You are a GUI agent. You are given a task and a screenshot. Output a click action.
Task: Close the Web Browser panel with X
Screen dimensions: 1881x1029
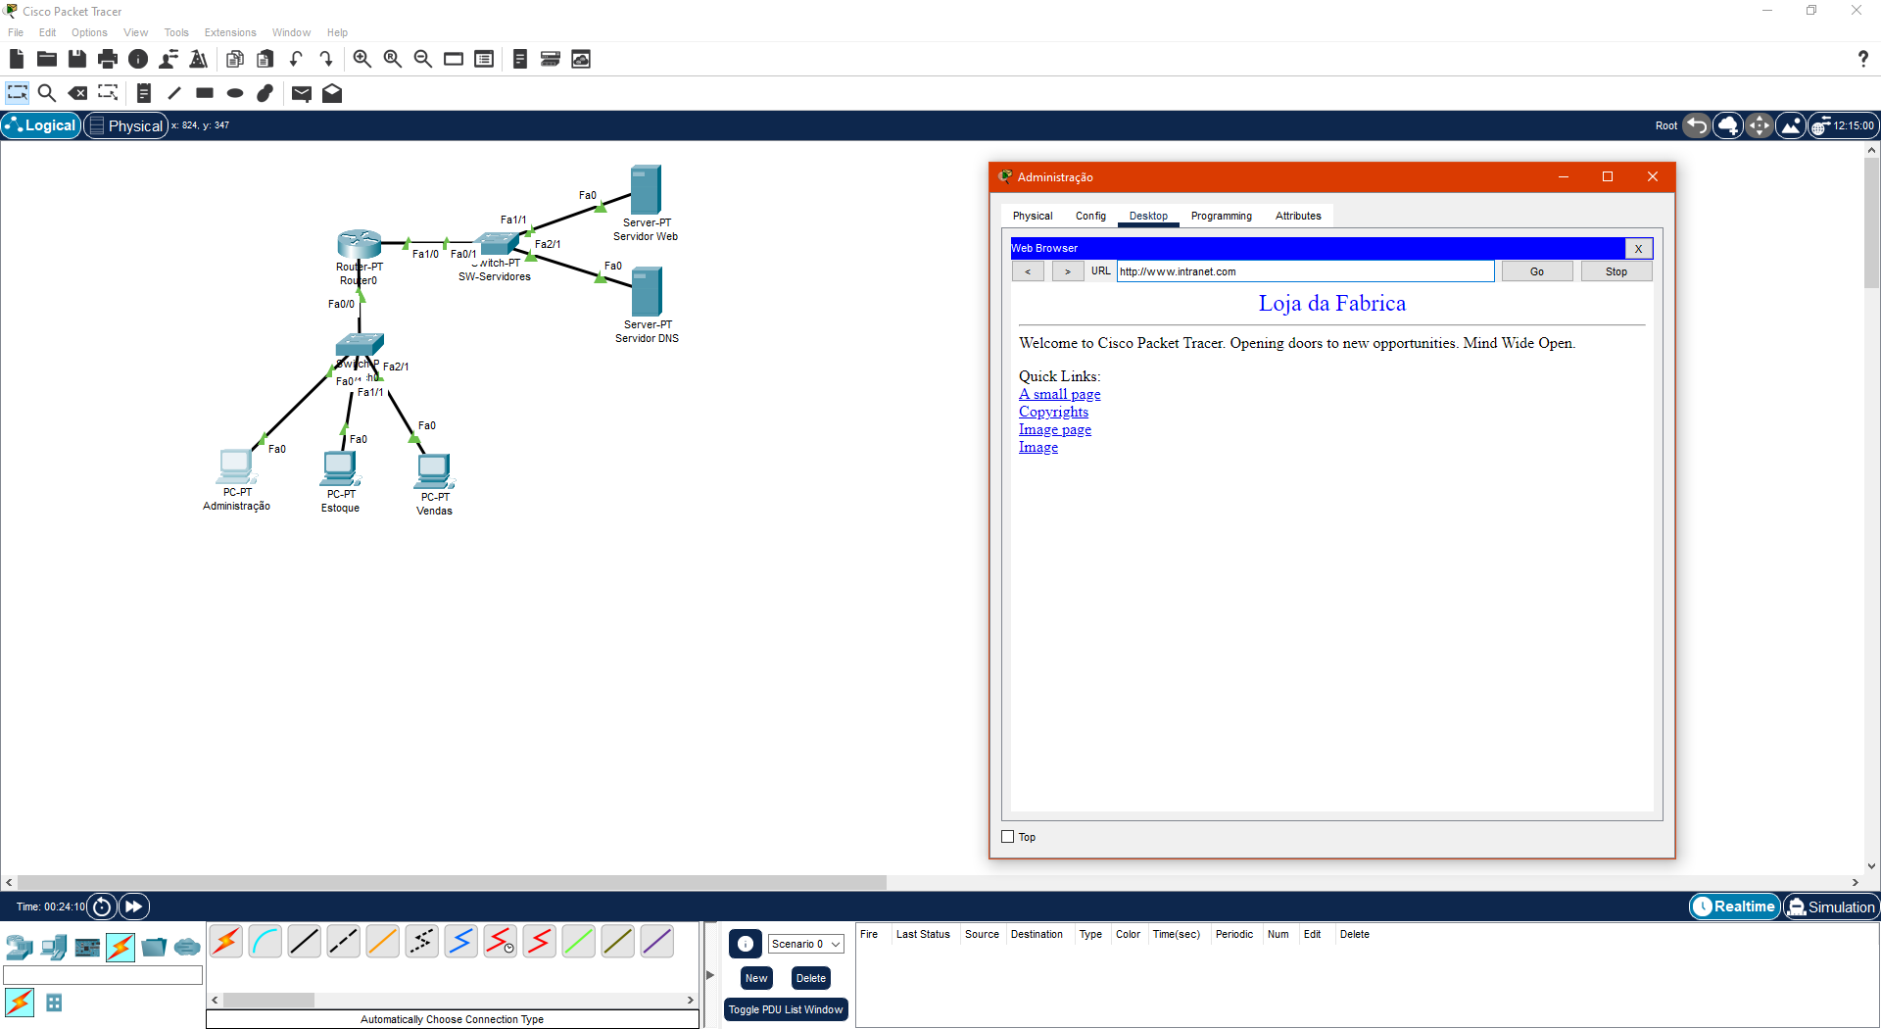1638,249
